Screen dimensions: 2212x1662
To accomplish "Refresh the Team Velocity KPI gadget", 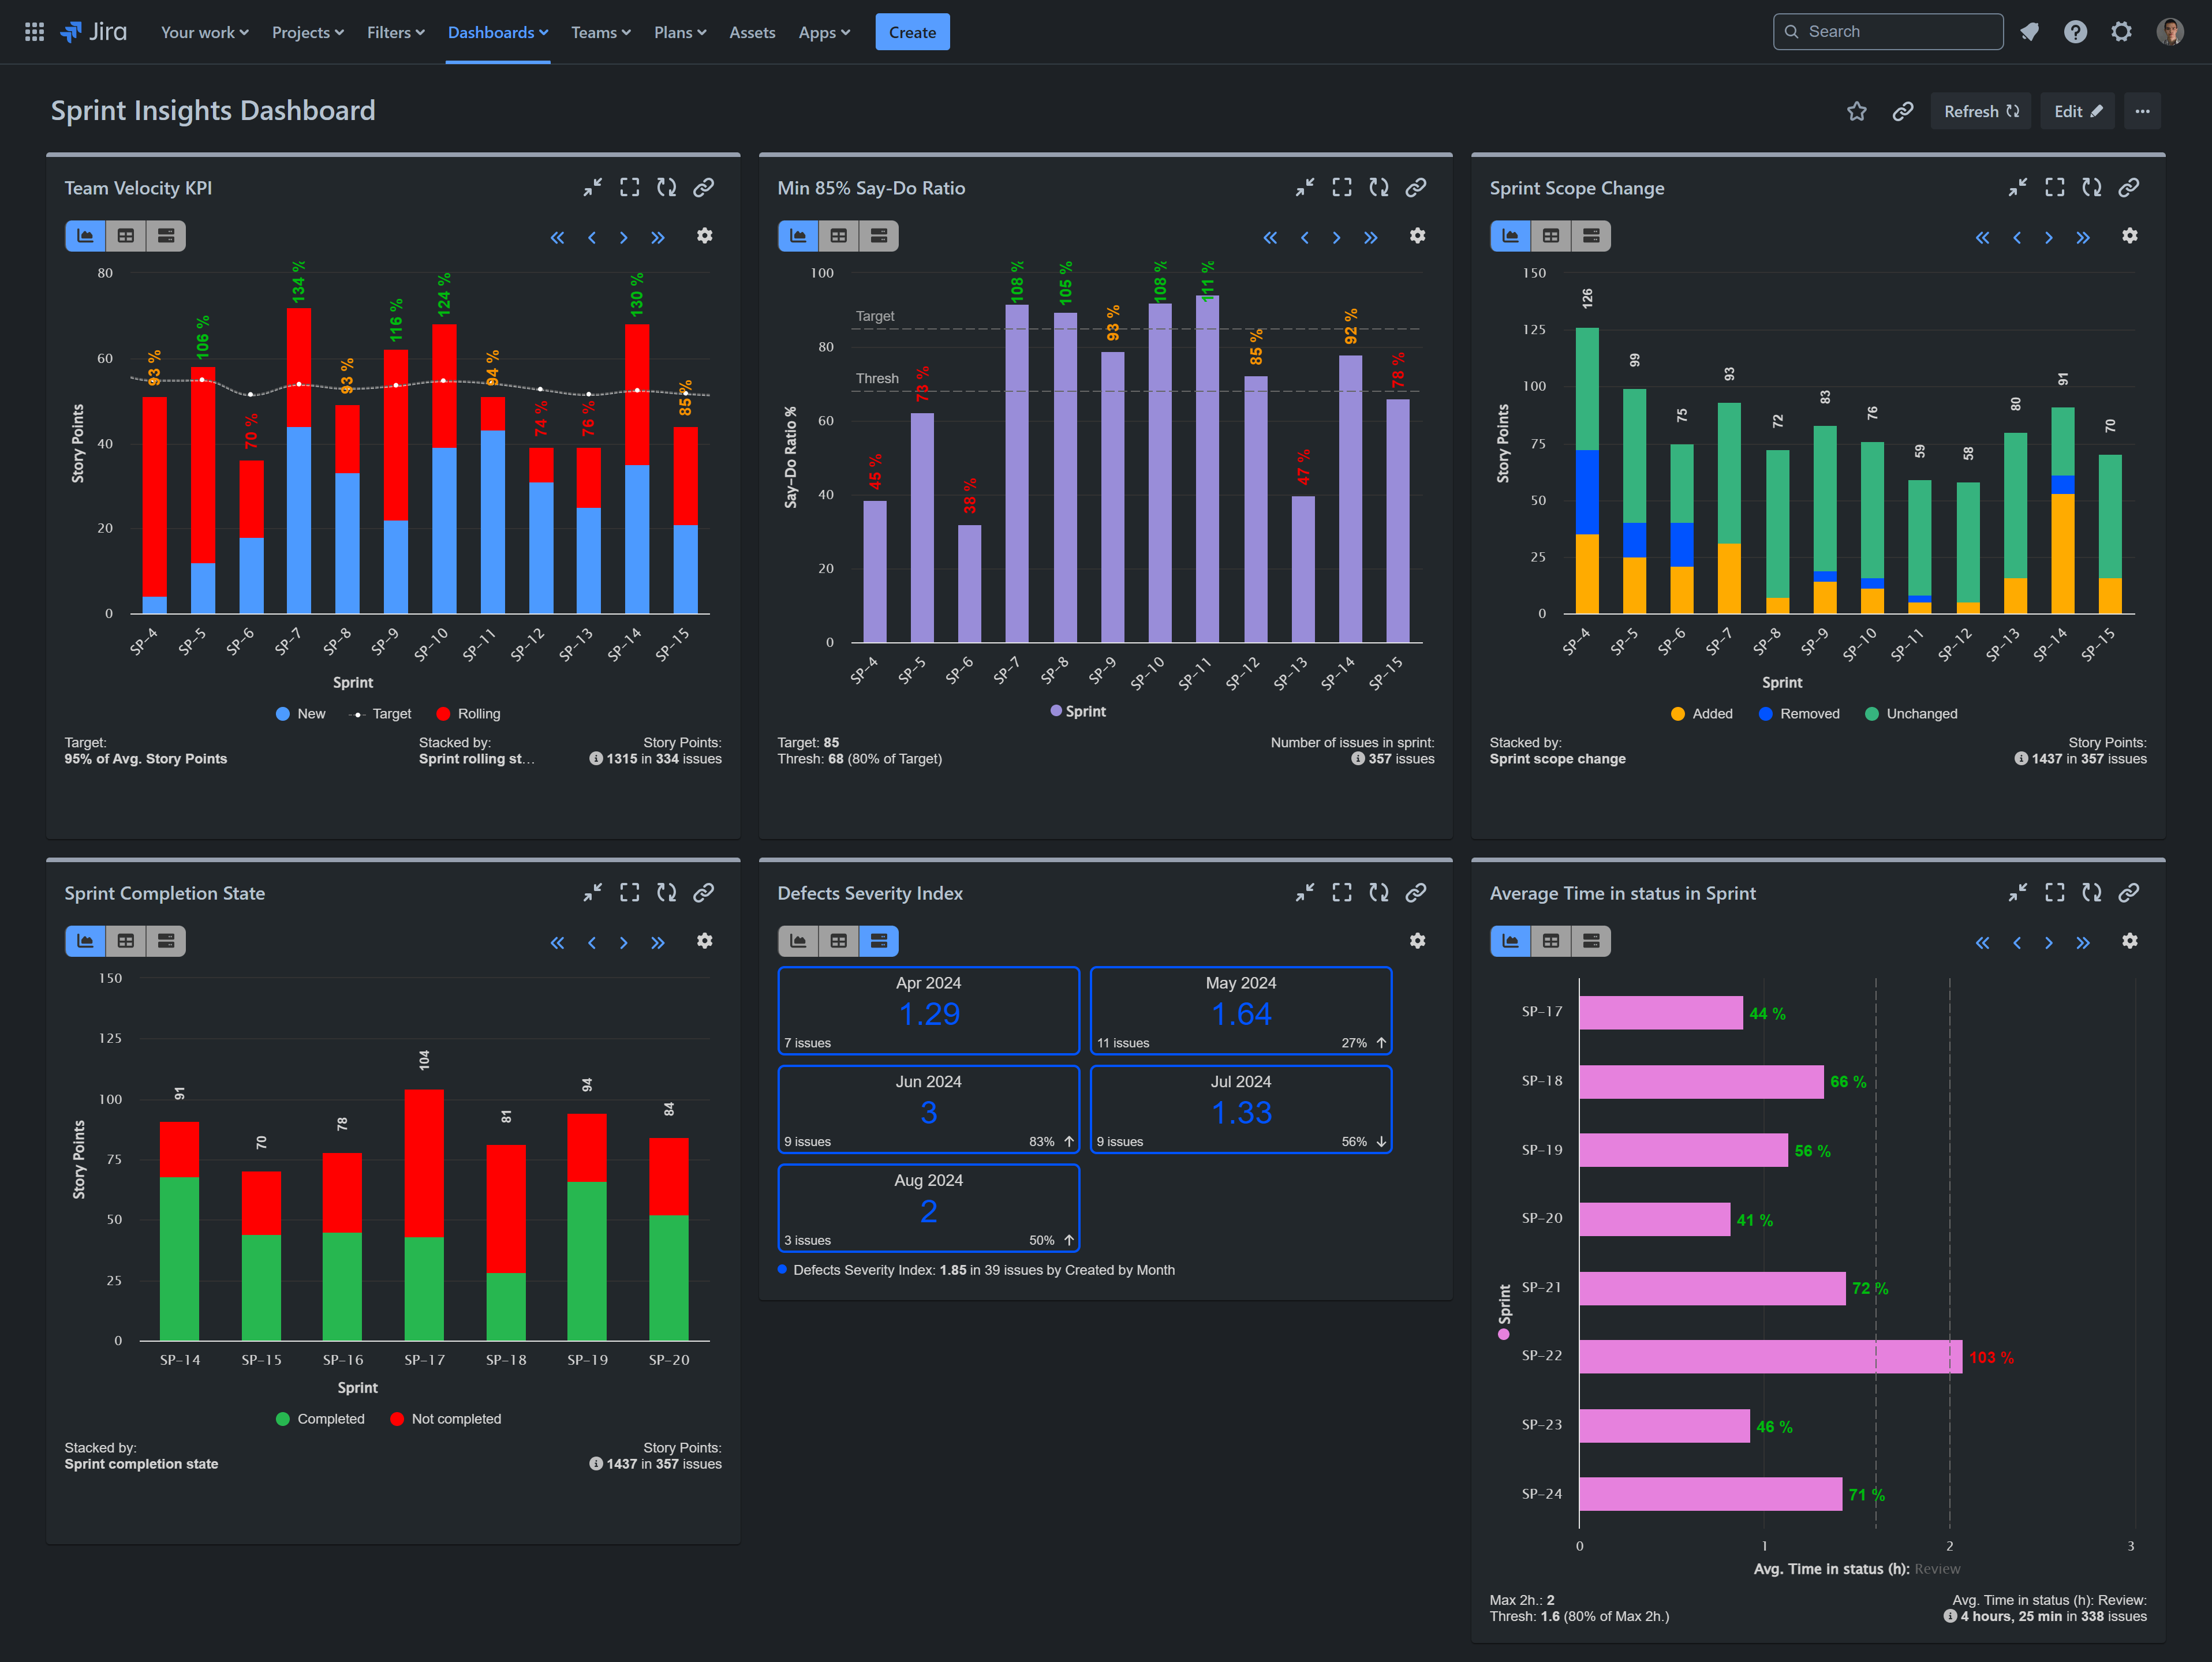I will coord(666,187).
